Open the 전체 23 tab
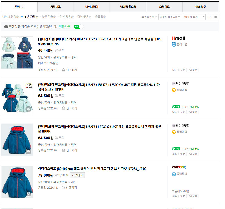Screen dimensions: 225x209 19,7
